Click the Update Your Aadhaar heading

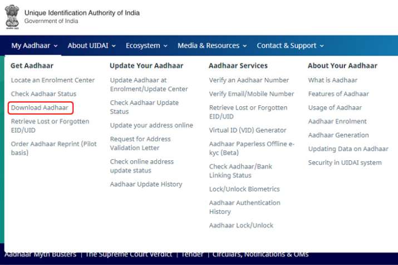point(146,66)
